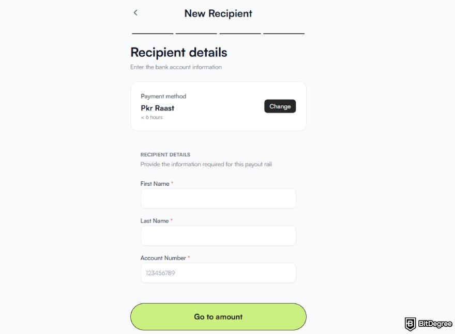The image size is (455, 334).
Task: Click the Enter bank account information subtitle
Action: (x=176, y=67)
